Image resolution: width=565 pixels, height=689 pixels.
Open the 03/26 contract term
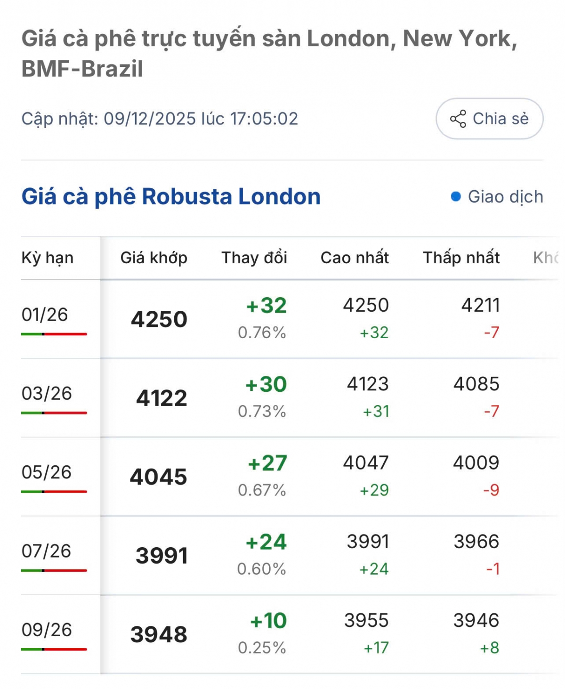coord(47,393)
